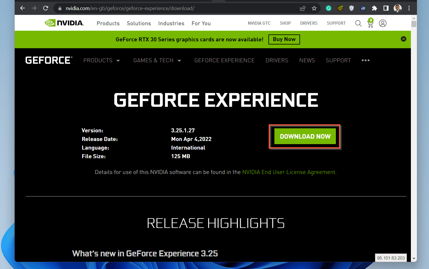Open the shopping cart icon

(x=370, y=24)
